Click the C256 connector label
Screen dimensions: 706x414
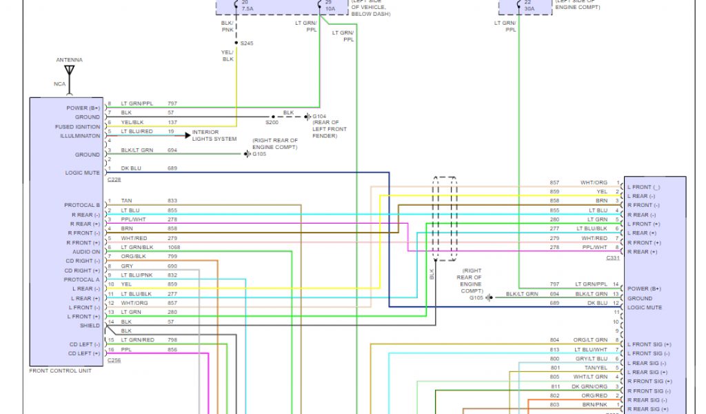tap(114, 360)
